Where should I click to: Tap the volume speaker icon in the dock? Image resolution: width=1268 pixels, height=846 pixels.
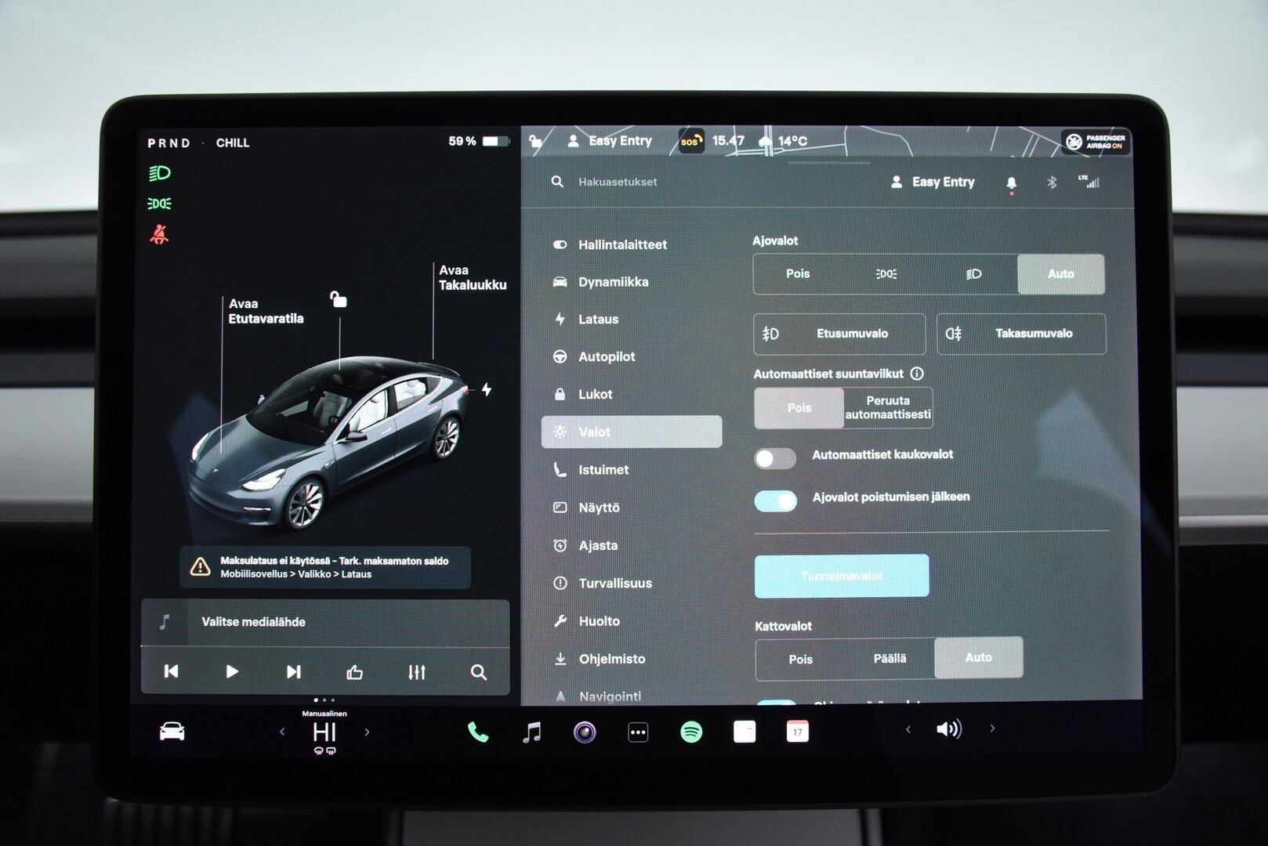(949, 729)
